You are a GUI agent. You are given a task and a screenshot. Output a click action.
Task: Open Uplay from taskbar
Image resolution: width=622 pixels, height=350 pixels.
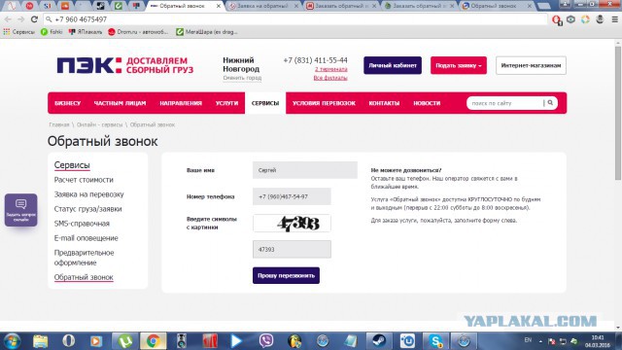tap(407, 341)
